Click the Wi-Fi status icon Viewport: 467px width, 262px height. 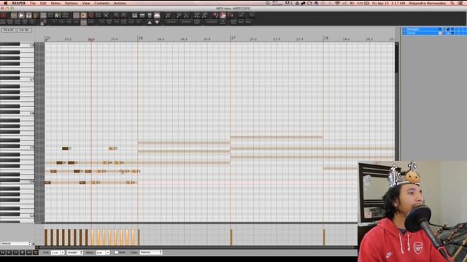pyautogui.click(x=337, y=3)
